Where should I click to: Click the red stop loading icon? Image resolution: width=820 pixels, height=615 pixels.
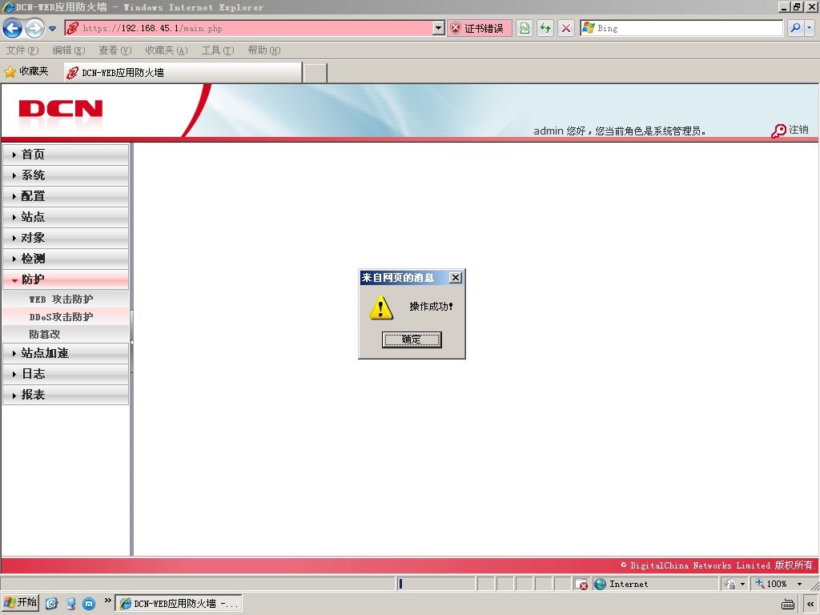pos(566,28)
